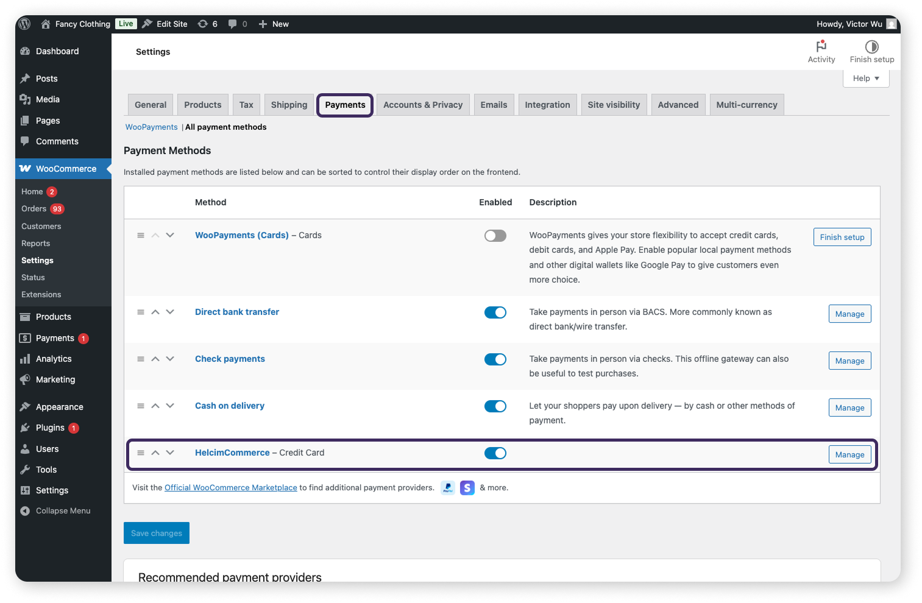Move Direct bank transfer down

tap(170, 312)
